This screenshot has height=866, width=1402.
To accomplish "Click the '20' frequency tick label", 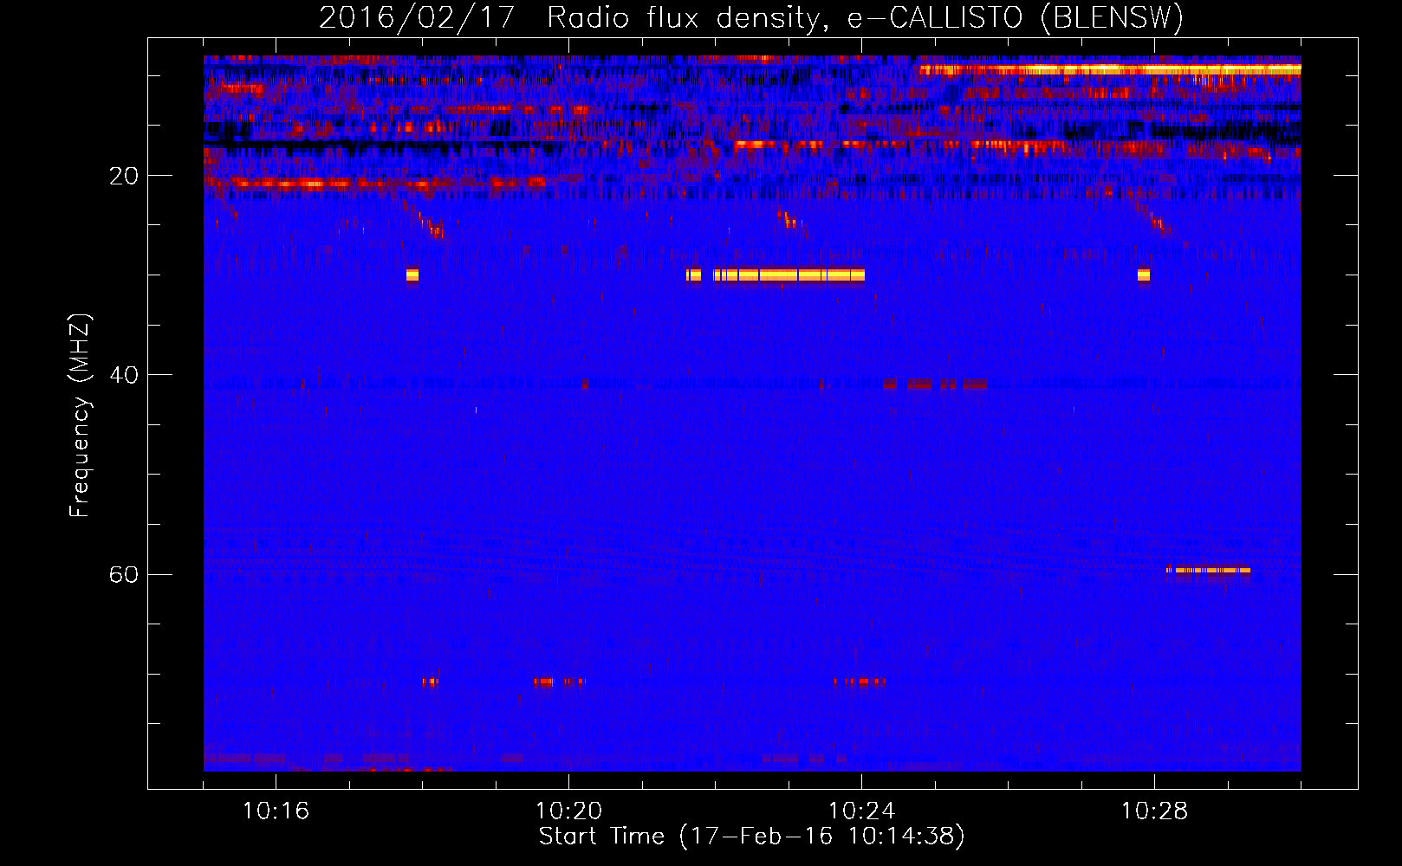I will pos(123,176).
